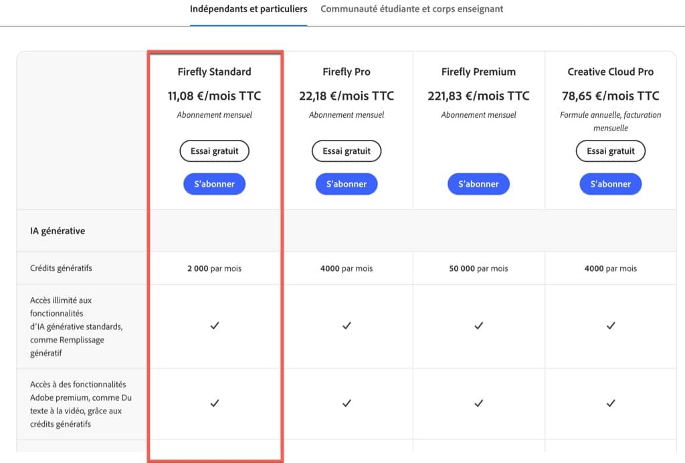Click Firefly Standard's unlimited access checkmark
This screenshot has height=463, width=685.
pos(215,326)
